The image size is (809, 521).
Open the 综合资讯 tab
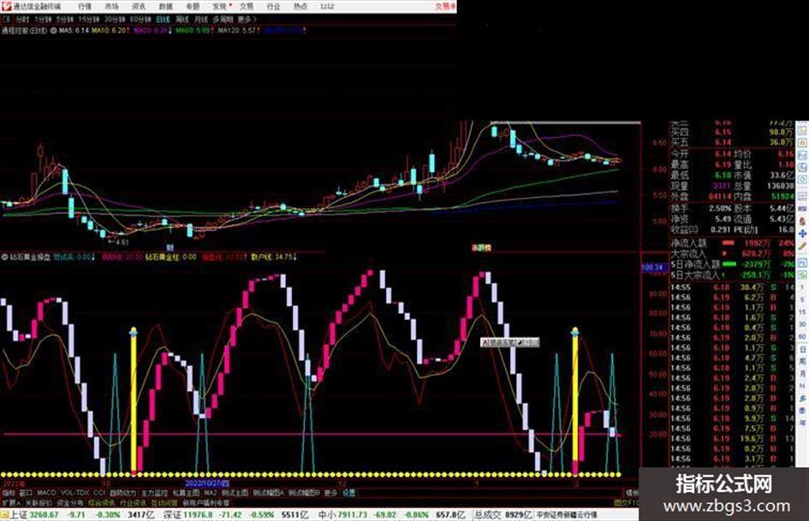pyautogui.click(x=102, y=502)
